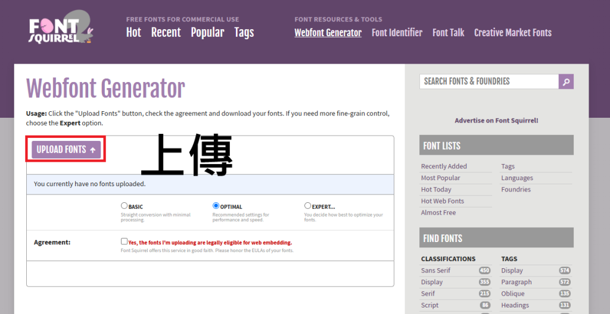
Task: Click the Font Lists section header
Action: click(x=496, y=145)
